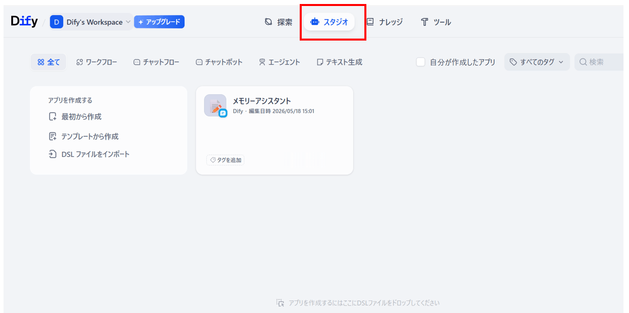Expand the すべてのタグ dropdown
Screen dimensions: 629x313
click(x=537, y=62)
